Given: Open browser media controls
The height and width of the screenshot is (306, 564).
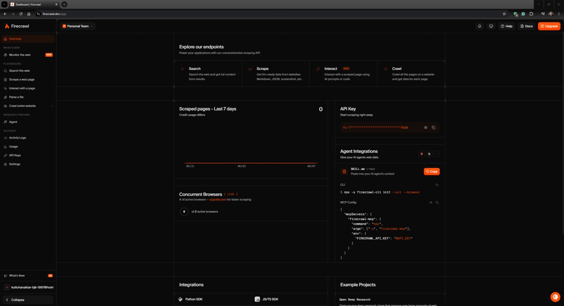Looking at the screenshot, I should (x=543, y=14).
